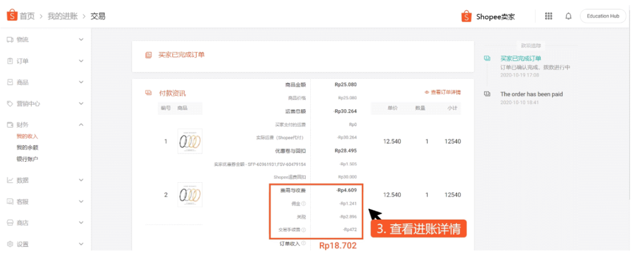Click 'The order has been paid' text

[532, 94]
